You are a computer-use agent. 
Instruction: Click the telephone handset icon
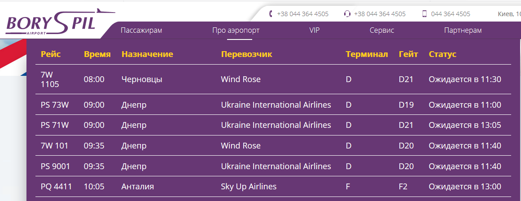[271, 14]
